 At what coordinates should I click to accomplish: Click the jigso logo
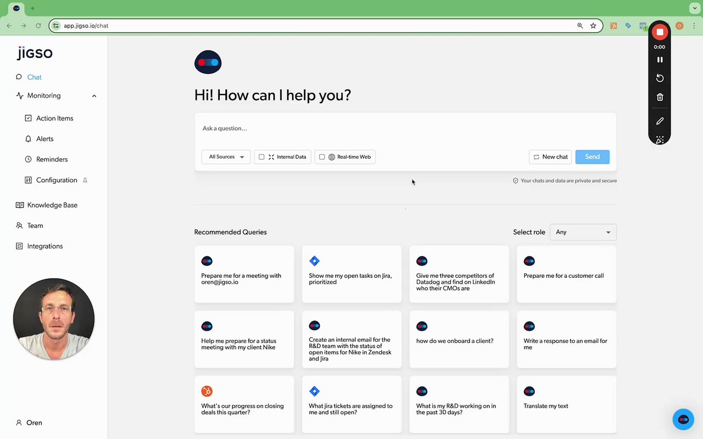pyautogui.click(x=35, y=53)
